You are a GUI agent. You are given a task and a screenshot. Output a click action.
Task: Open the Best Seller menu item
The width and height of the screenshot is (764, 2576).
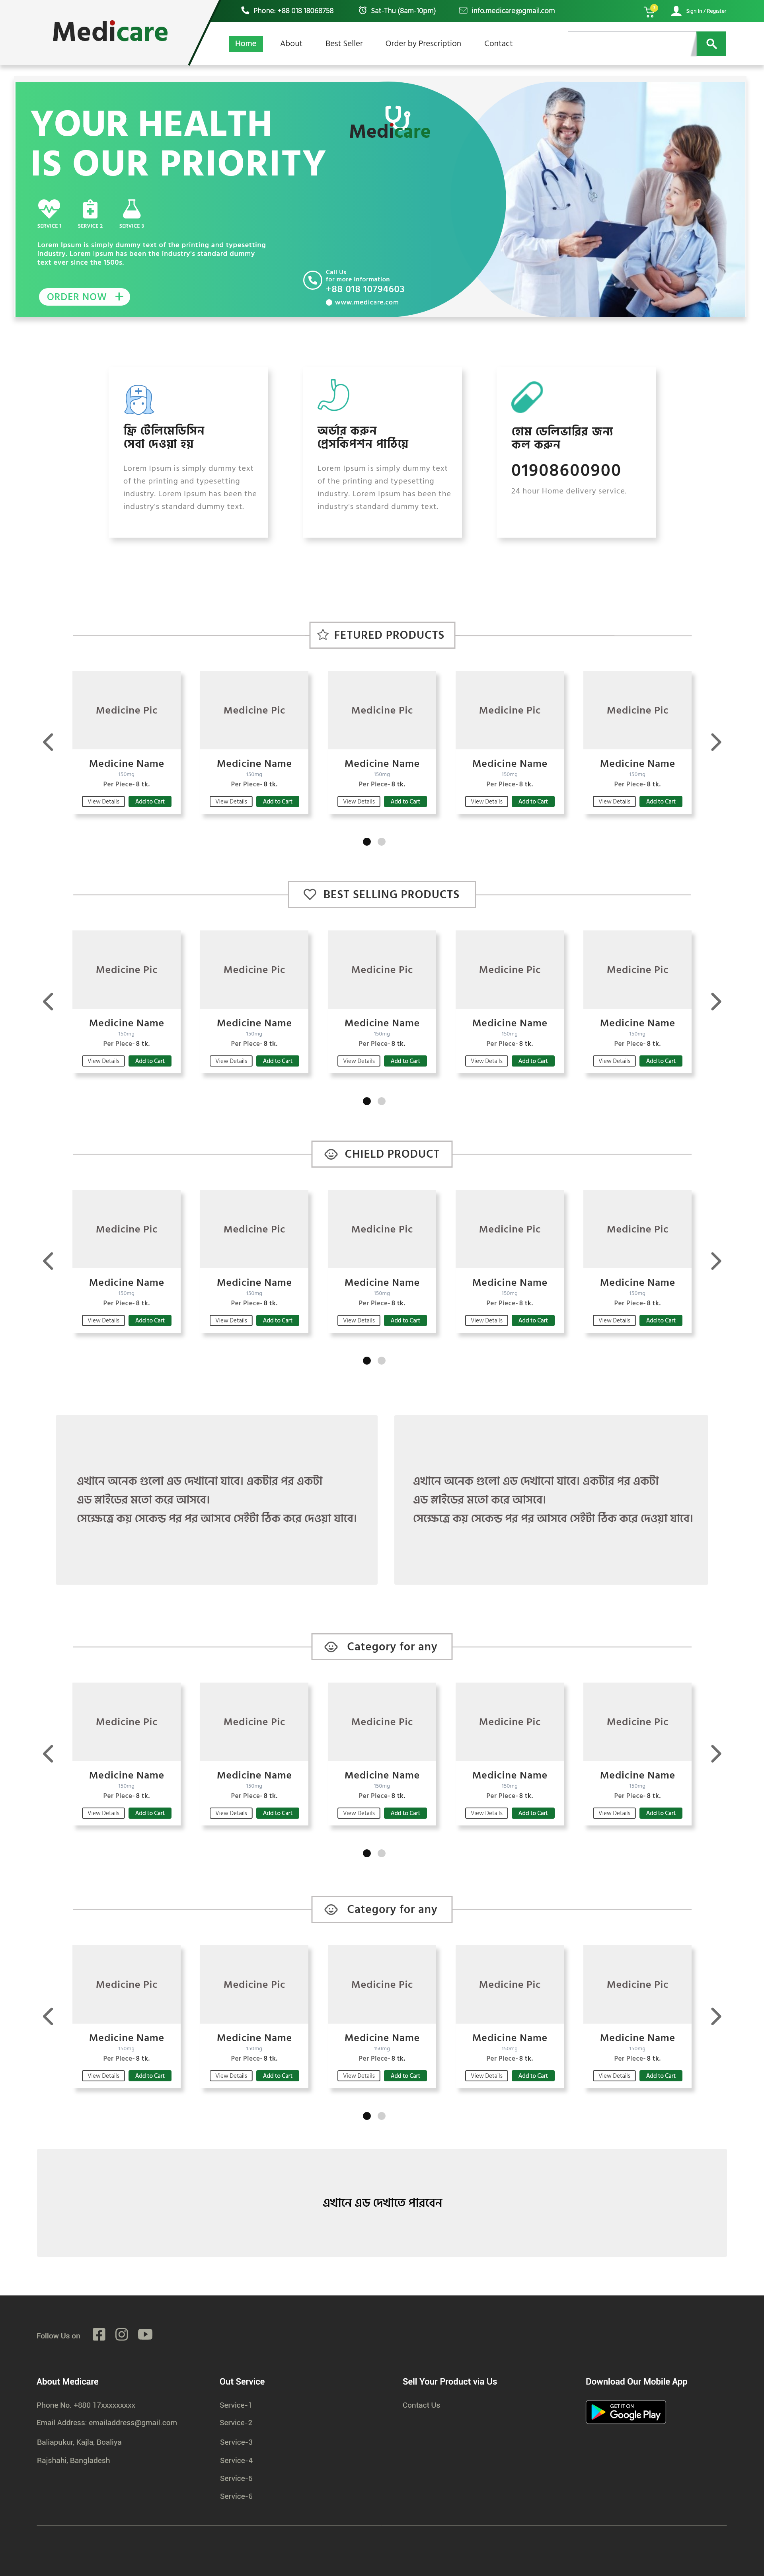click(344, 44)
